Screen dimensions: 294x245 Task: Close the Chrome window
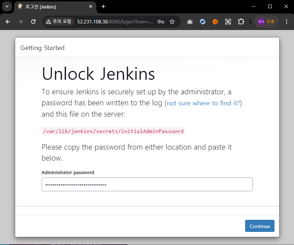click(286, 6)
